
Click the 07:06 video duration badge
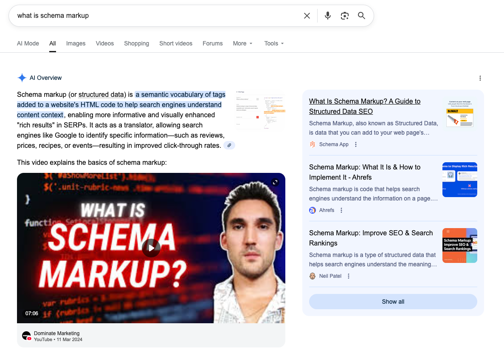point(32,313)
